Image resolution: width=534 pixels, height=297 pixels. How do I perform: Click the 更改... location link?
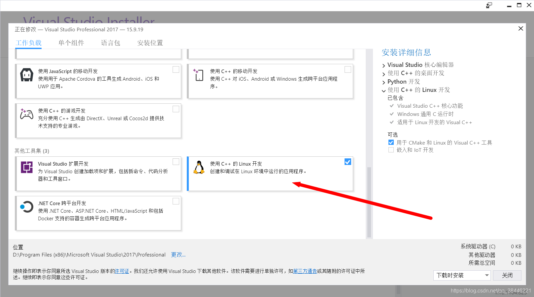[x=178, y=255]
